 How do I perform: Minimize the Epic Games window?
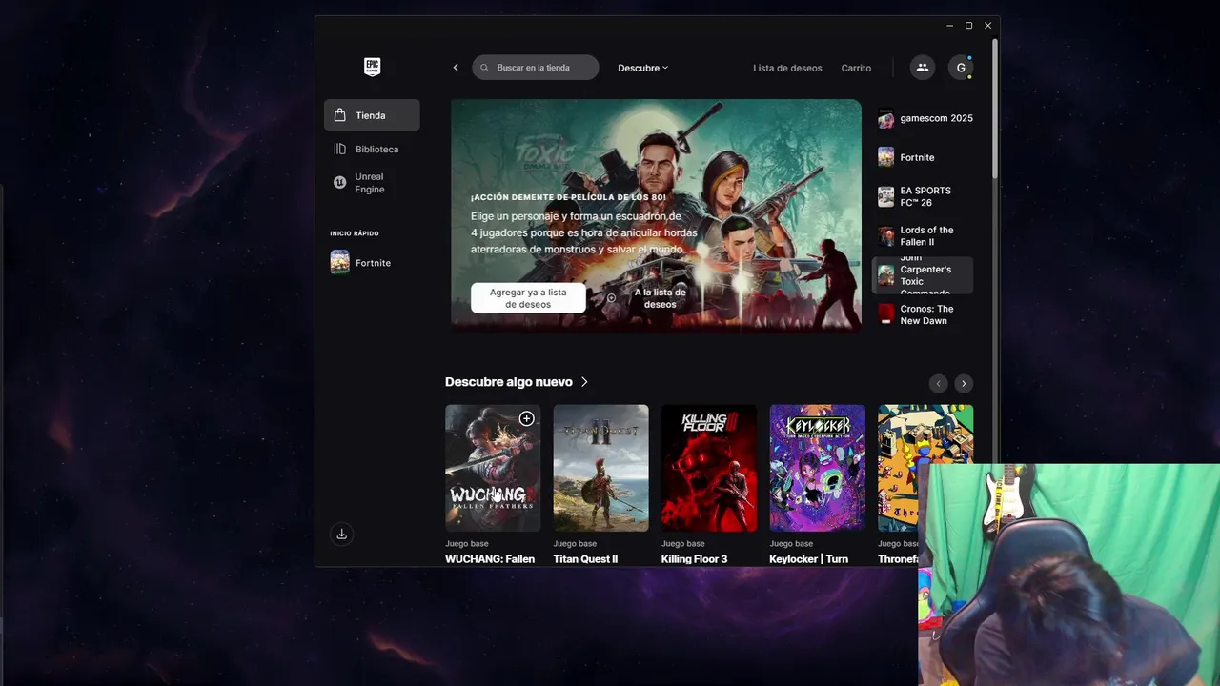click(x=950, y=26)
